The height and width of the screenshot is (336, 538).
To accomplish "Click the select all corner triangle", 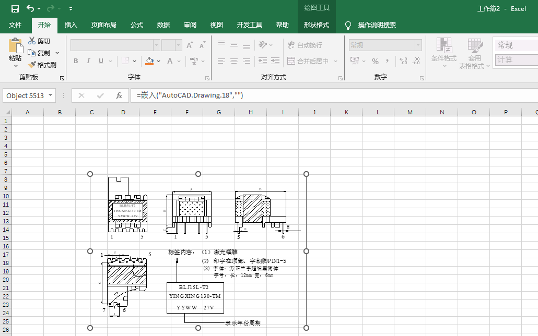I will coord(7,112).
